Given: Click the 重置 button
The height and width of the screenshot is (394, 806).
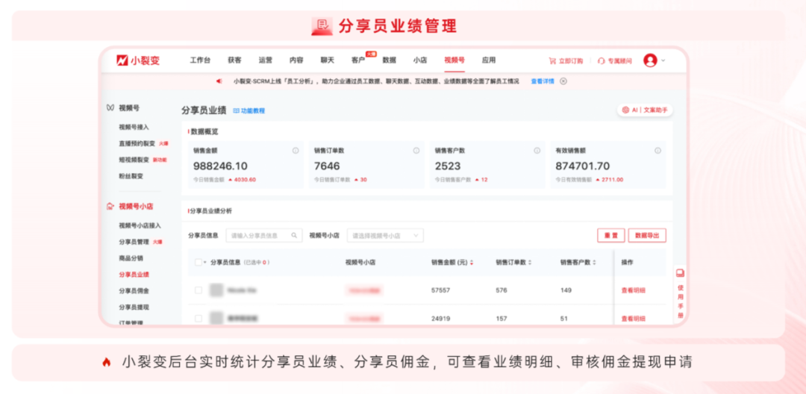Looking at the screenshot, I should pyautogui.click(x=610, y=236).
